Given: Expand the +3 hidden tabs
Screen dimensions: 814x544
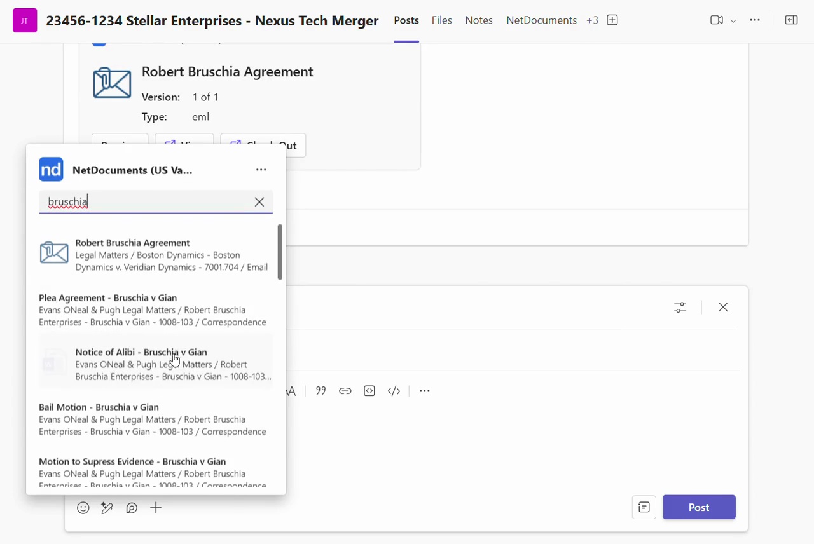Looking at the screenshot, I should tap(592, 20).
